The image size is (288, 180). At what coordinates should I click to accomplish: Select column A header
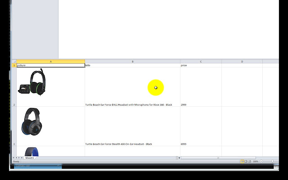(51, 62)
